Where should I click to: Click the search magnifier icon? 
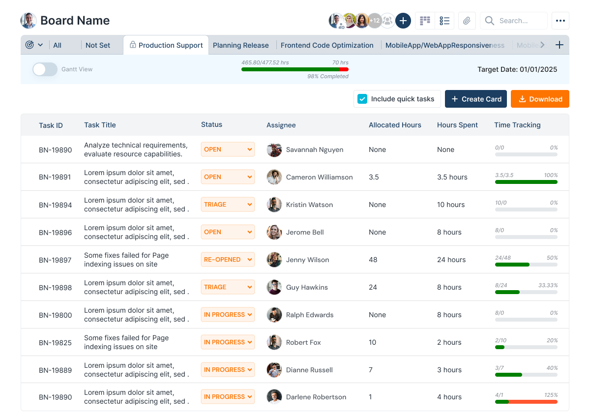489,20
